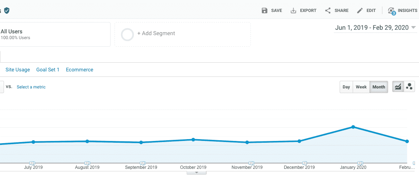Screen dimensions: 419x175
Task: Select the January 2020 data point
Action: (x=353, y=127)
